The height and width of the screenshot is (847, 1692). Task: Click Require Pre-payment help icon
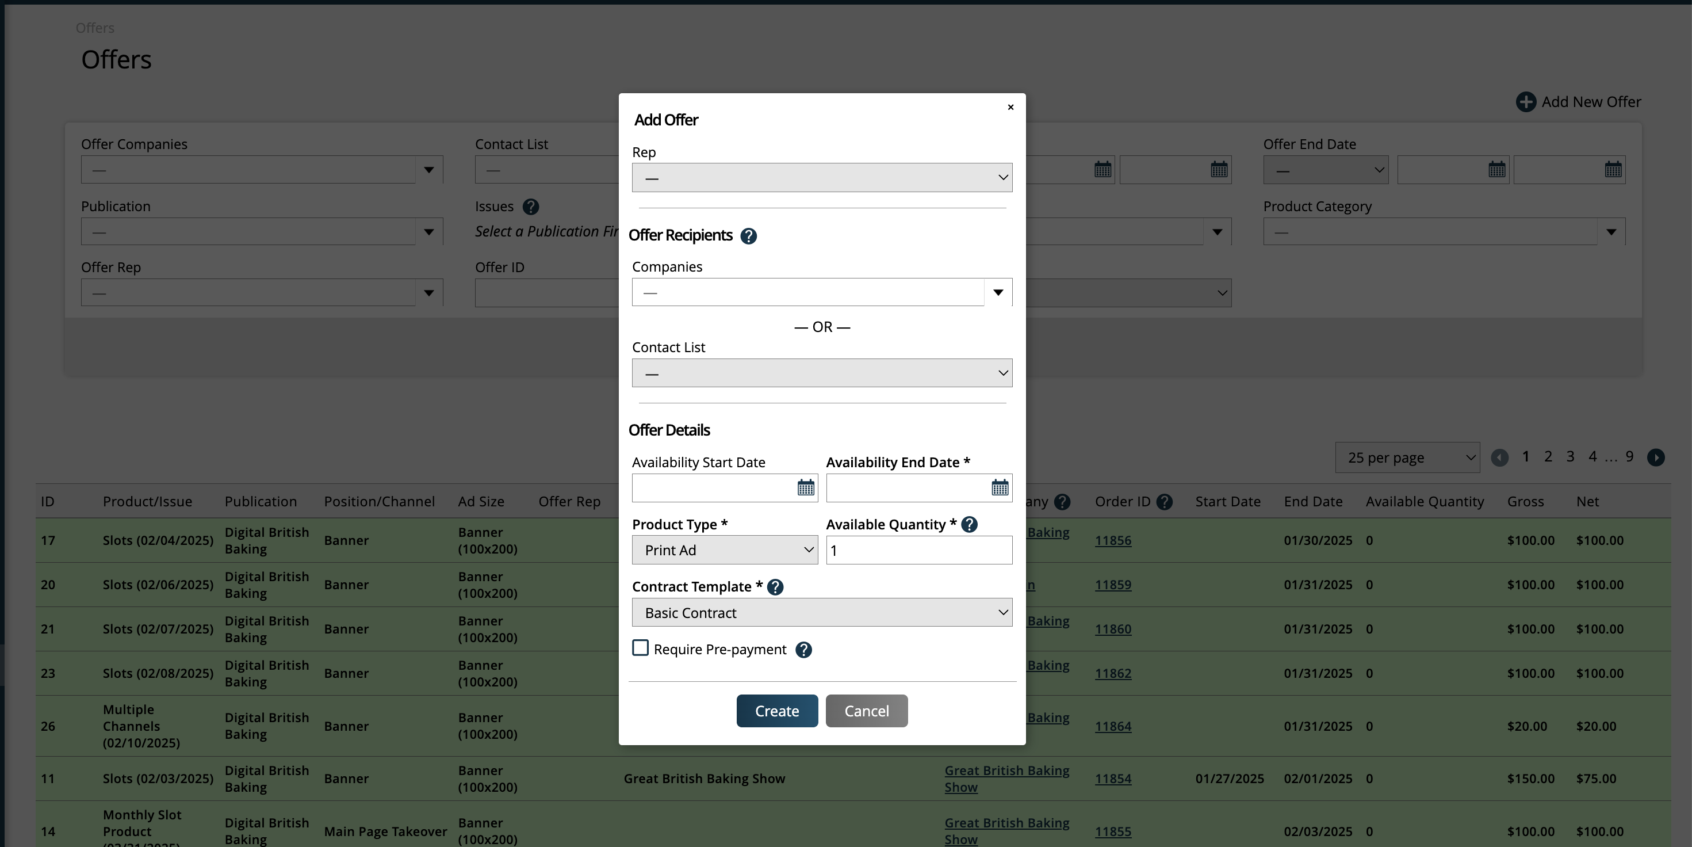point(803,650)
